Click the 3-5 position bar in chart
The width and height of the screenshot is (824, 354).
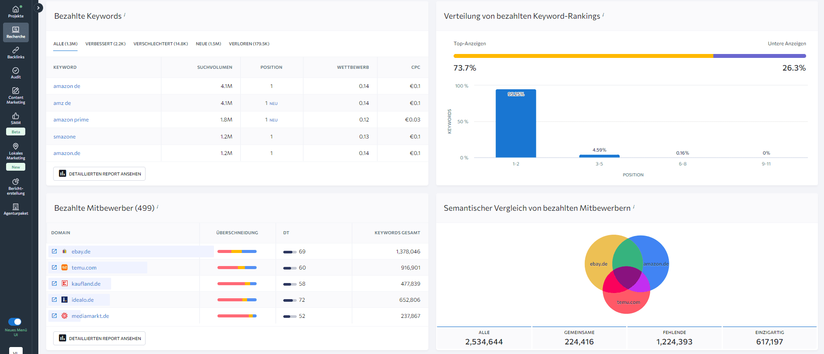click(x=599, y=156)
